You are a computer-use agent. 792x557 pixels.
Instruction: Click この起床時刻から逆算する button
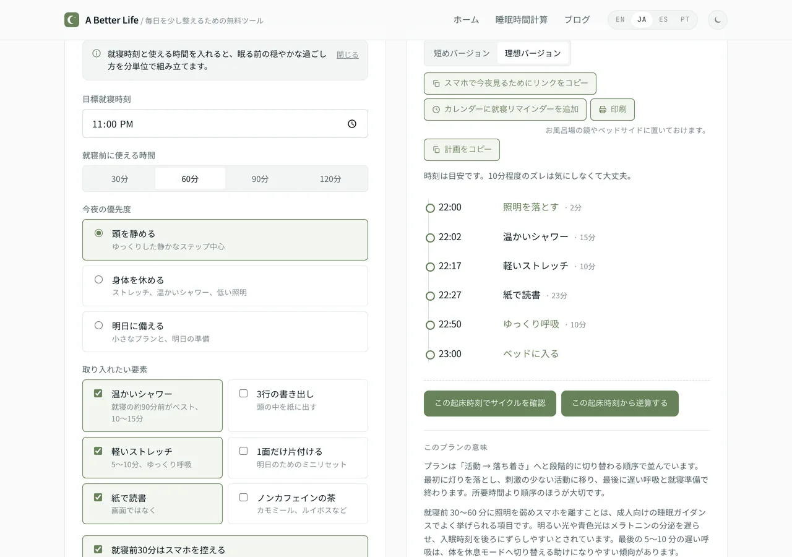pos(620,404)
